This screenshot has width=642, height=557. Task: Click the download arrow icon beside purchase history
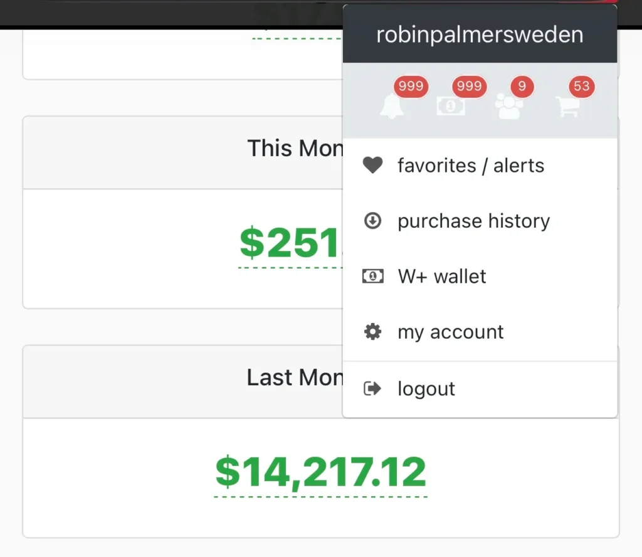[x=372, y=221]
